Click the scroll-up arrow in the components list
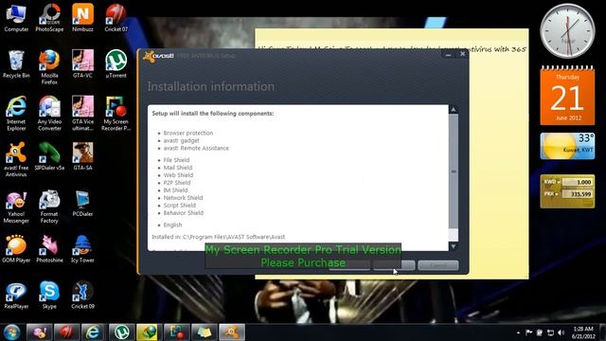Screen dimensions: 606x341 point(454,110)
